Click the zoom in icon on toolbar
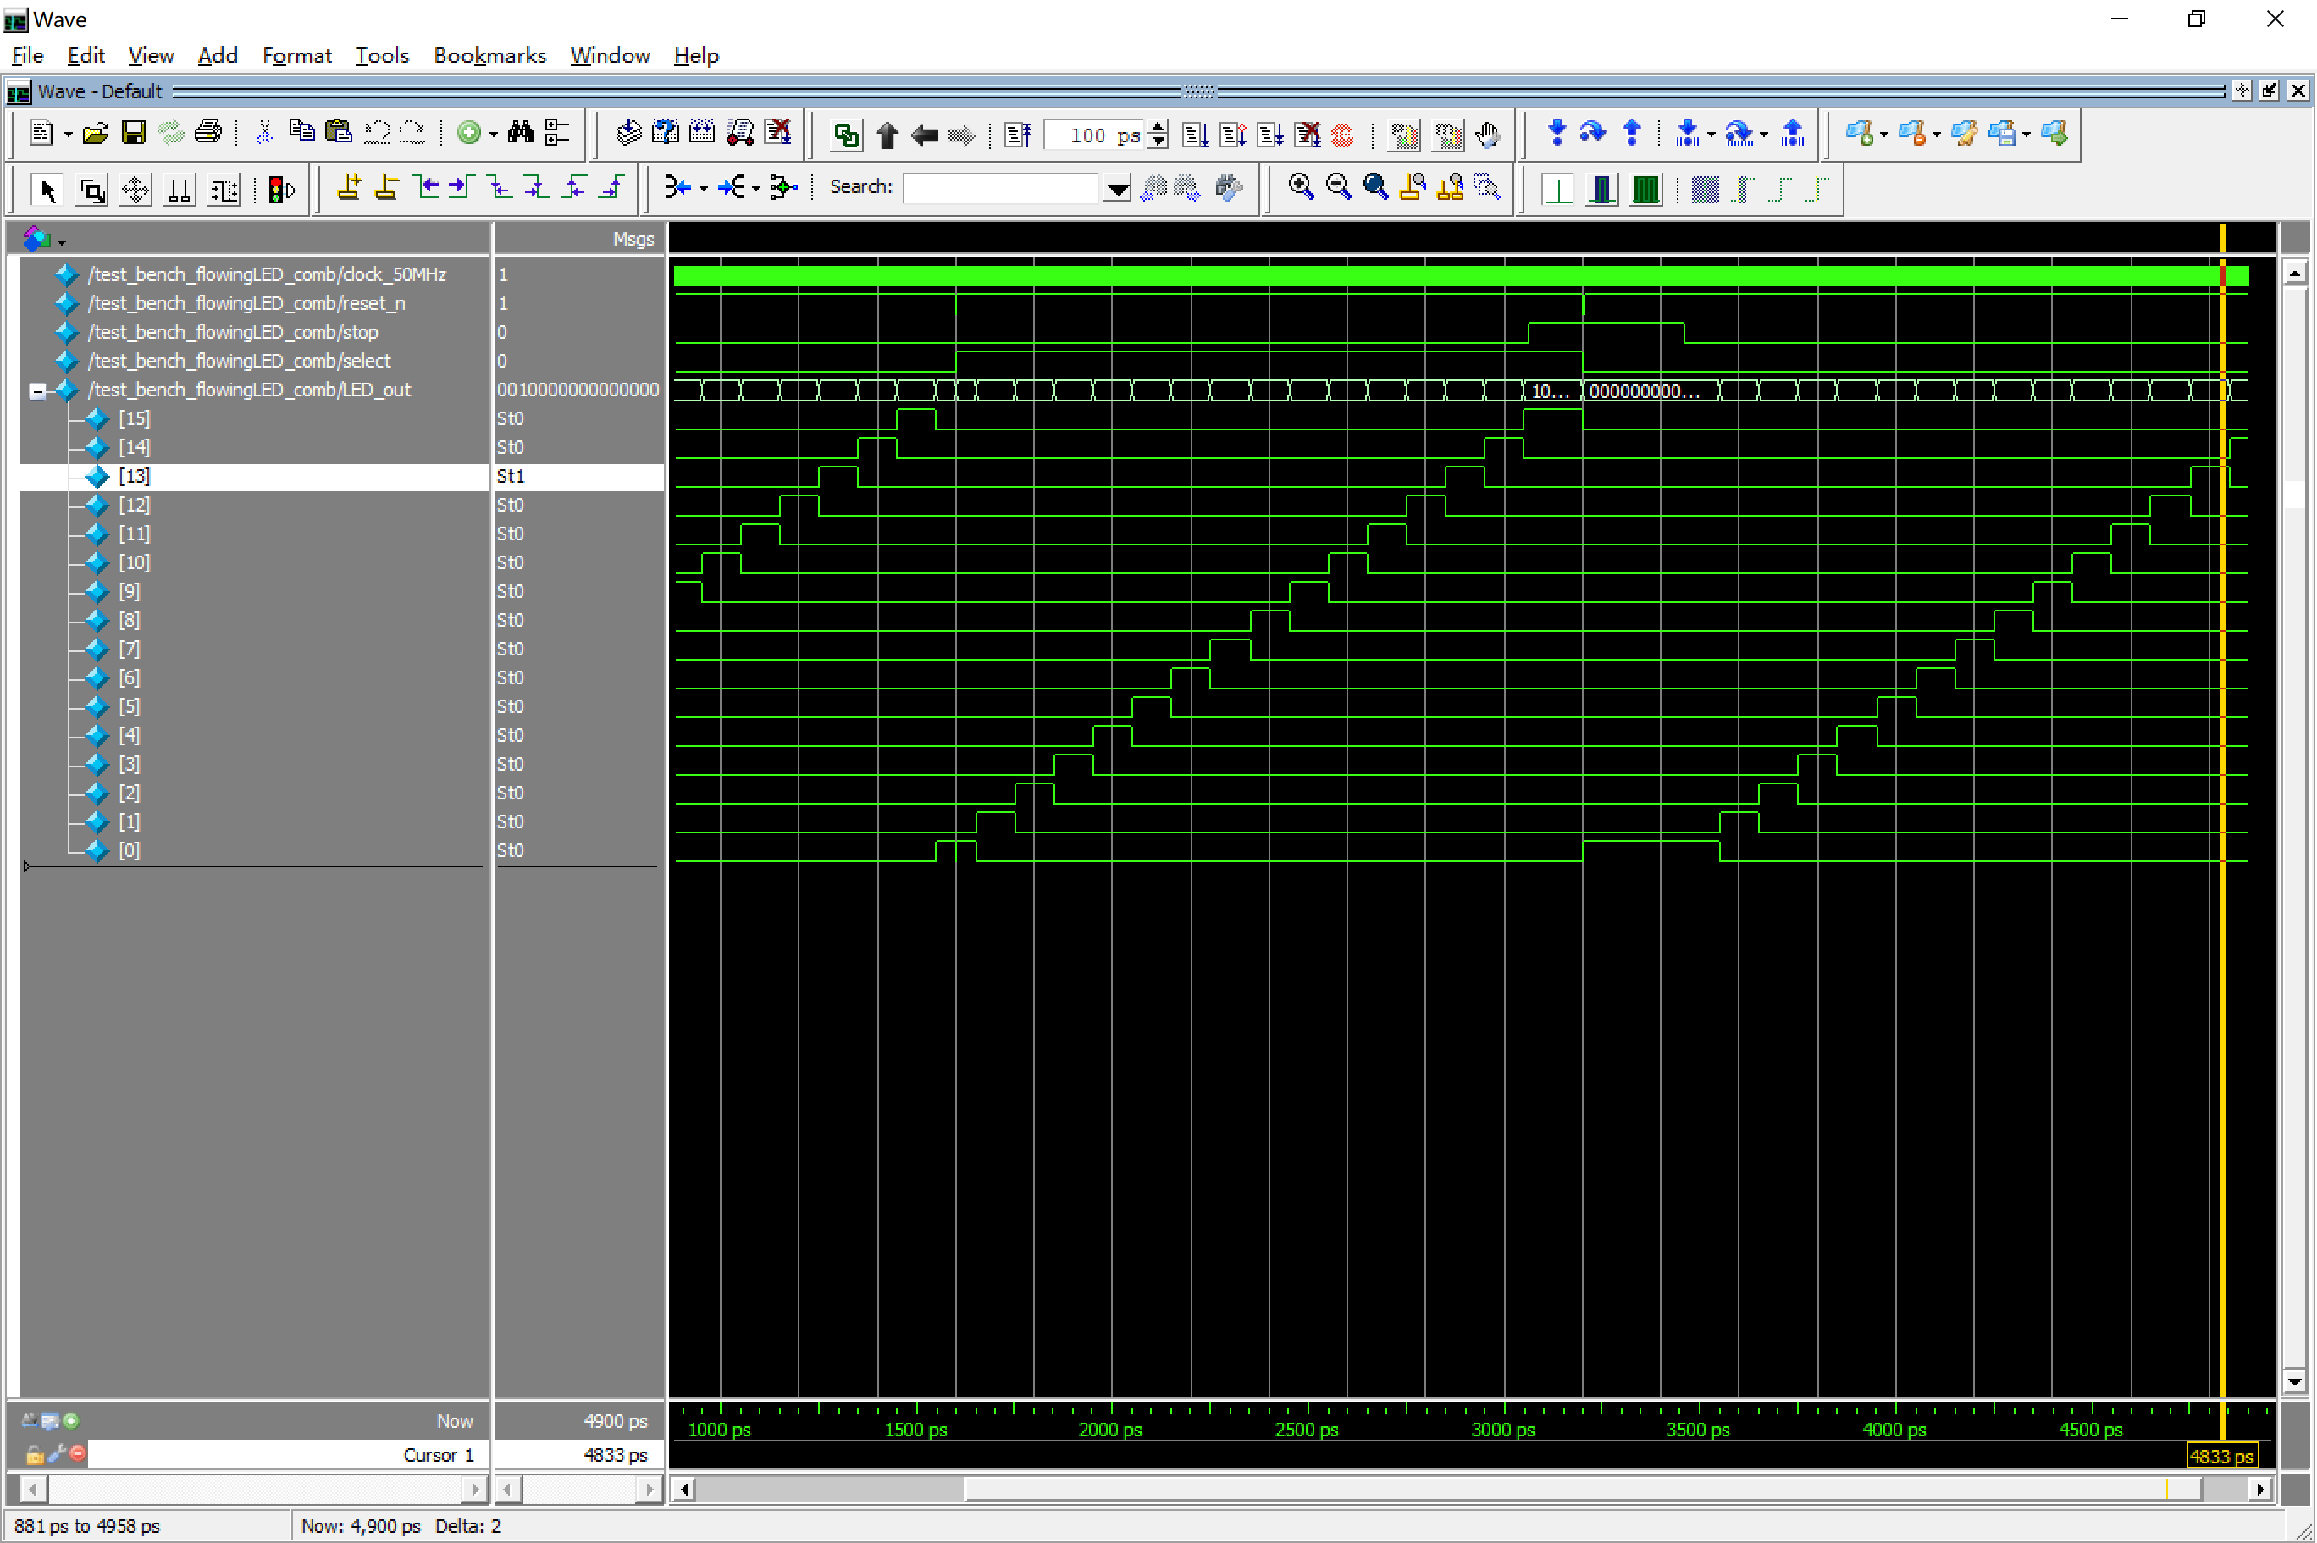The height and width of the screenshot is (1543, 2317). pyautogui.click(x=1302, y=188)
